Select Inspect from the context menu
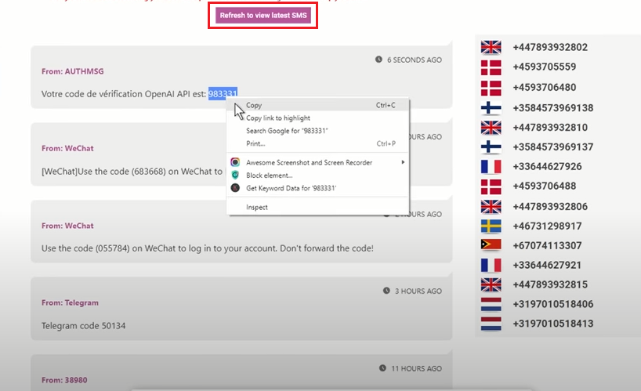This screenshot has height=391, width=641. (257, 208)
